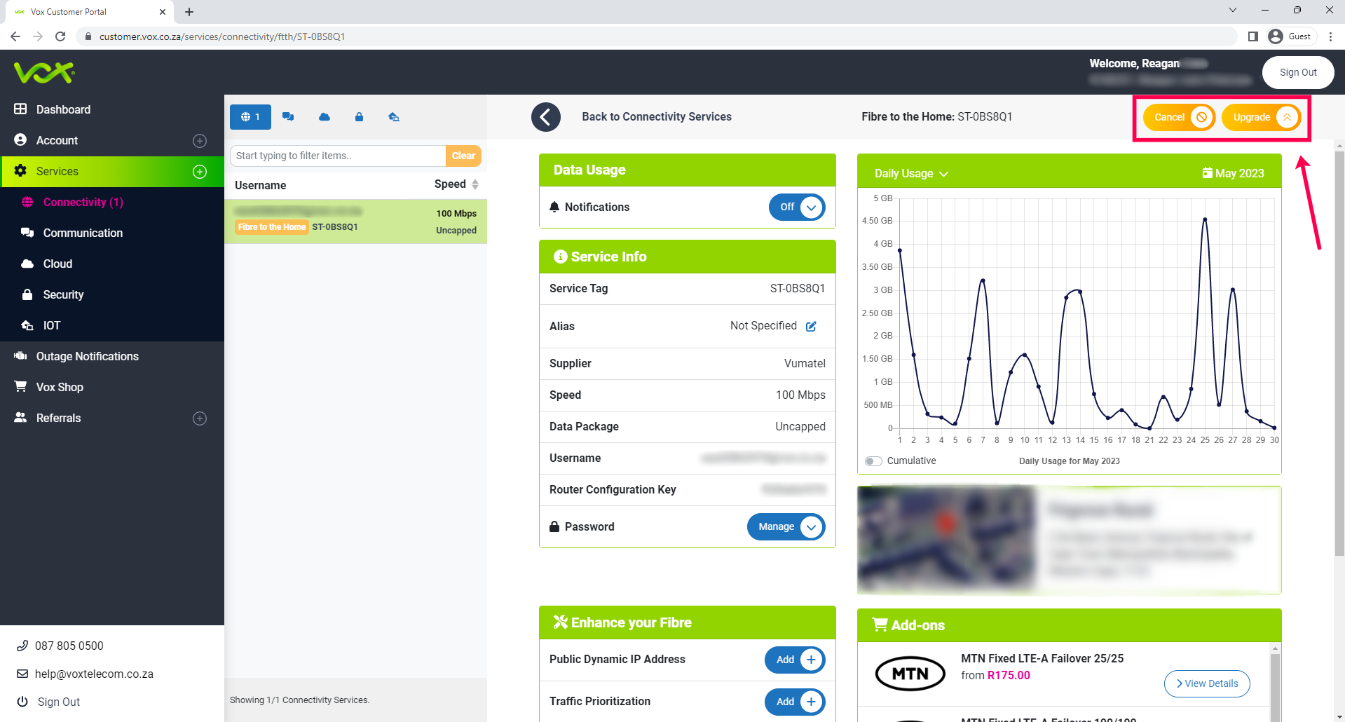Viewport: 1345px width, 722px height.
Task: Email help@voxtelecom.co.za
Action: (x=94, y=674)
